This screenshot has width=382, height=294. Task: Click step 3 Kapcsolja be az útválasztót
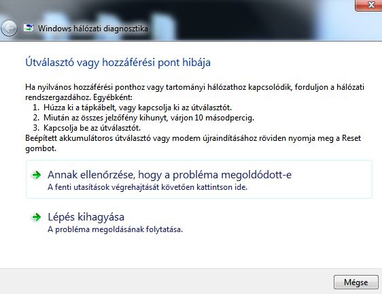(x=87, y=128)
